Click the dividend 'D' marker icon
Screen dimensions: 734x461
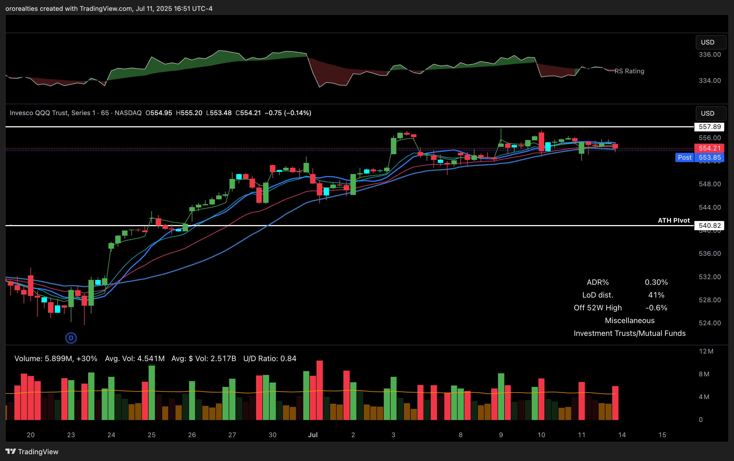click(71, 338)
